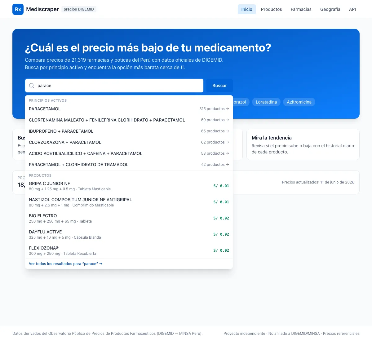Click the PRODUCTOS section header in dropdown

[40, 175]
